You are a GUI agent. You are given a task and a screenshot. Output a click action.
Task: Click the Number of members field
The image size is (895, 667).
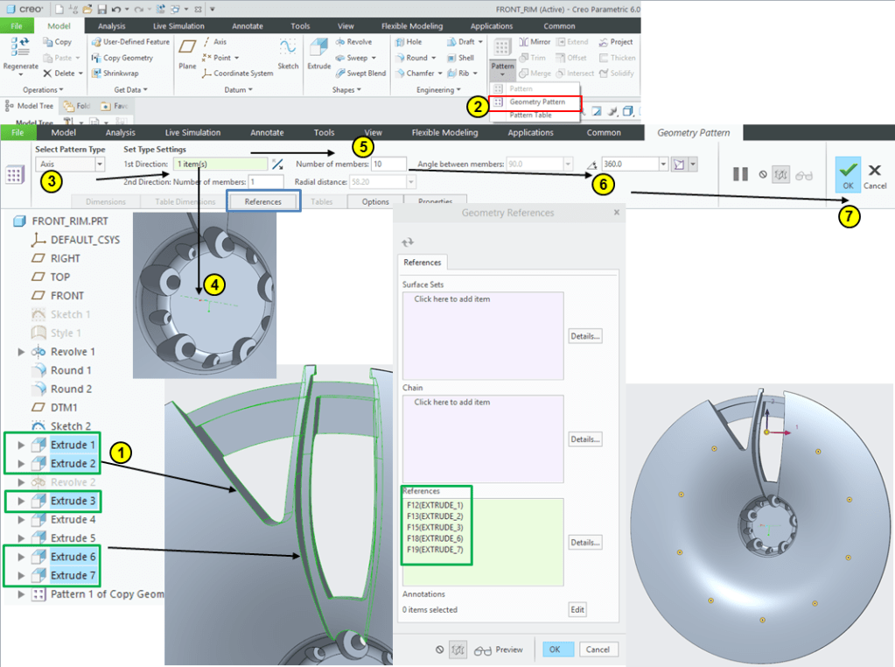388,164
